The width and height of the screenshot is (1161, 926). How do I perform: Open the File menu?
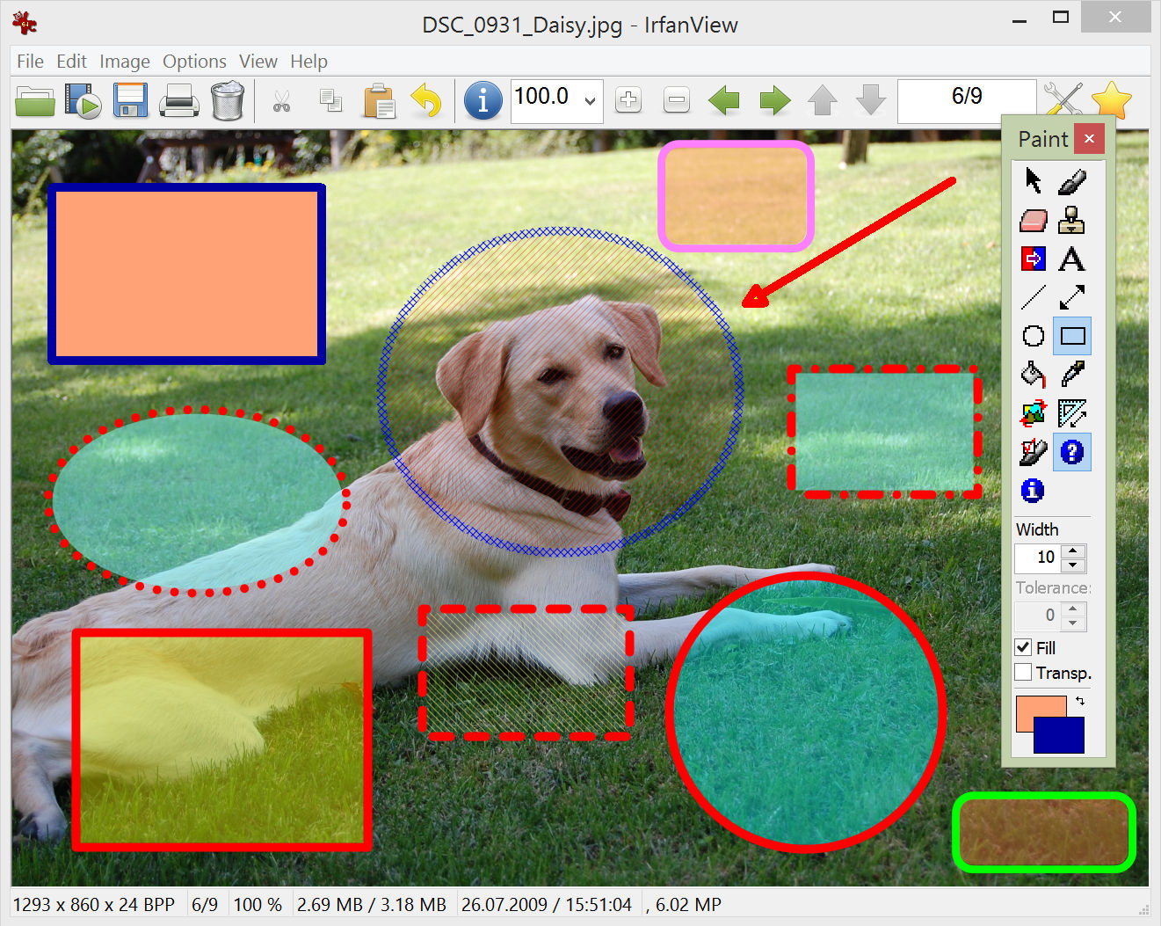pos(30,62)
